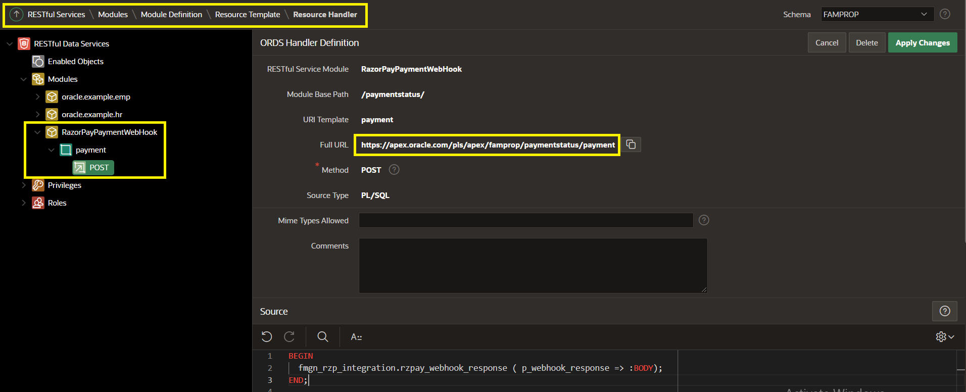
Task: Redo in source editor
Action: pyautogui.click(x=289, y=336)
